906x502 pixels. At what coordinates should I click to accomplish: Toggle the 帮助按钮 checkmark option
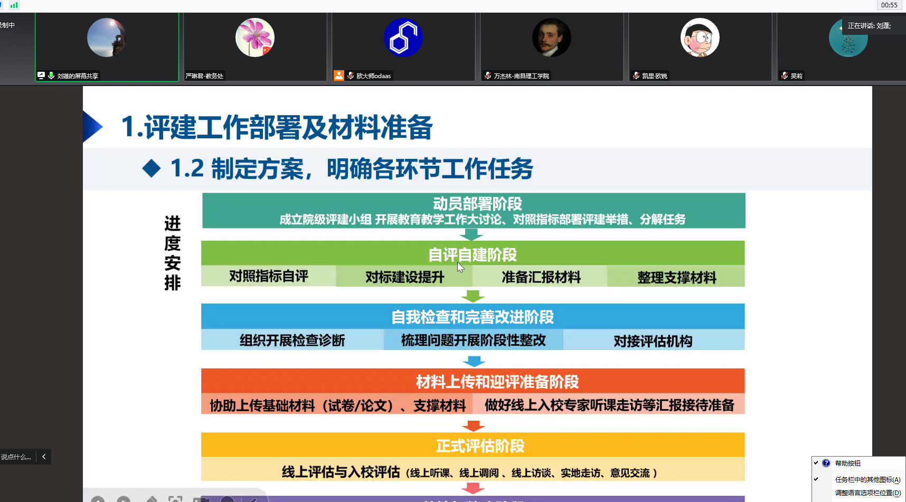point(816,463)
